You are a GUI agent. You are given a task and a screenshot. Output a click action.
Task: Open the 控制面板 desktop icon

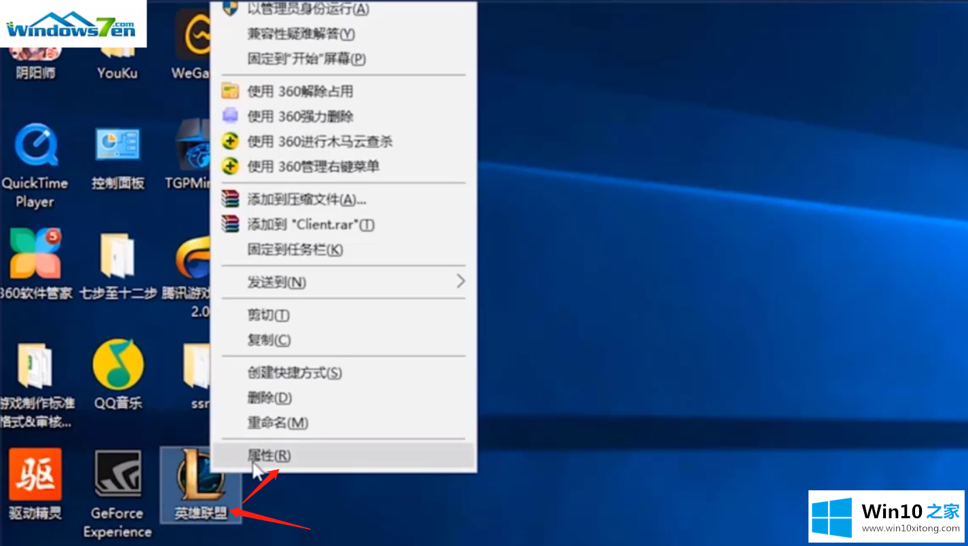click(x=117, y=158)
